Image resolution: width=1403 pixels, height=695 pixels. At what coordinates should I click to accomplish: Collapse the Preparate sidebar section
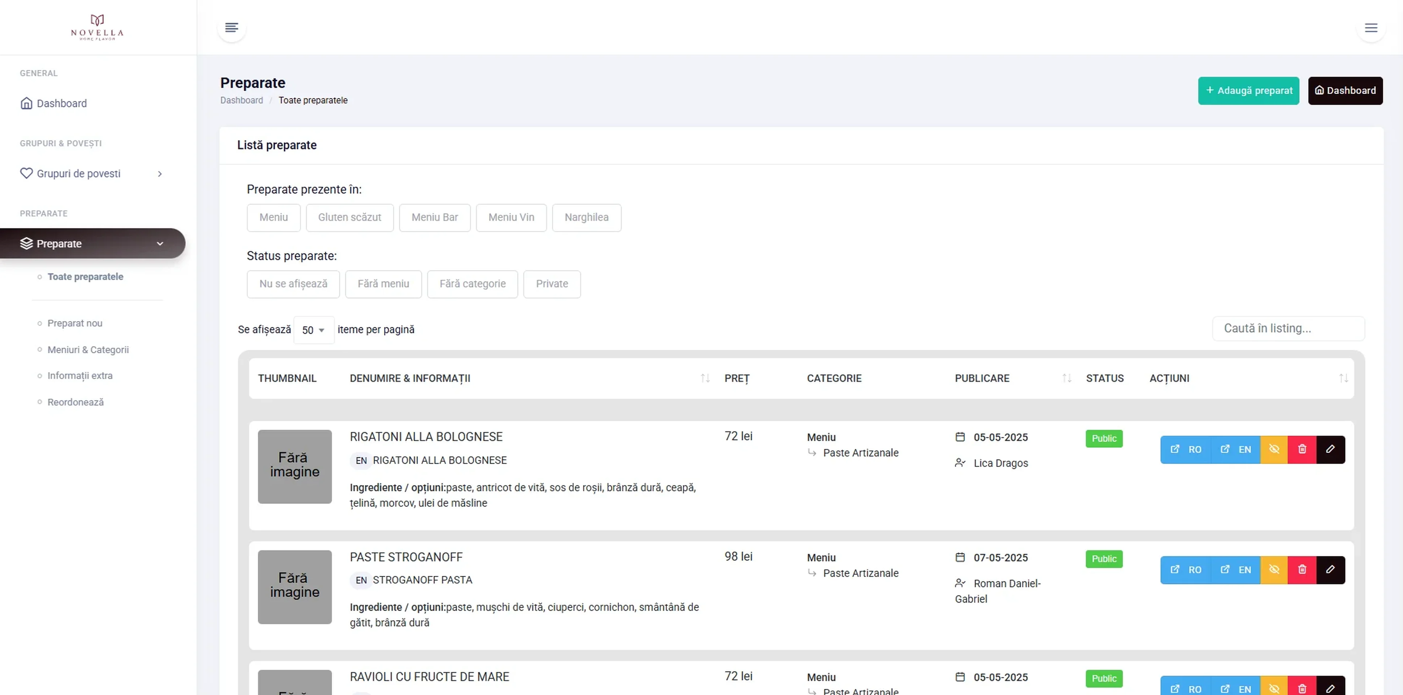(93, 243)
